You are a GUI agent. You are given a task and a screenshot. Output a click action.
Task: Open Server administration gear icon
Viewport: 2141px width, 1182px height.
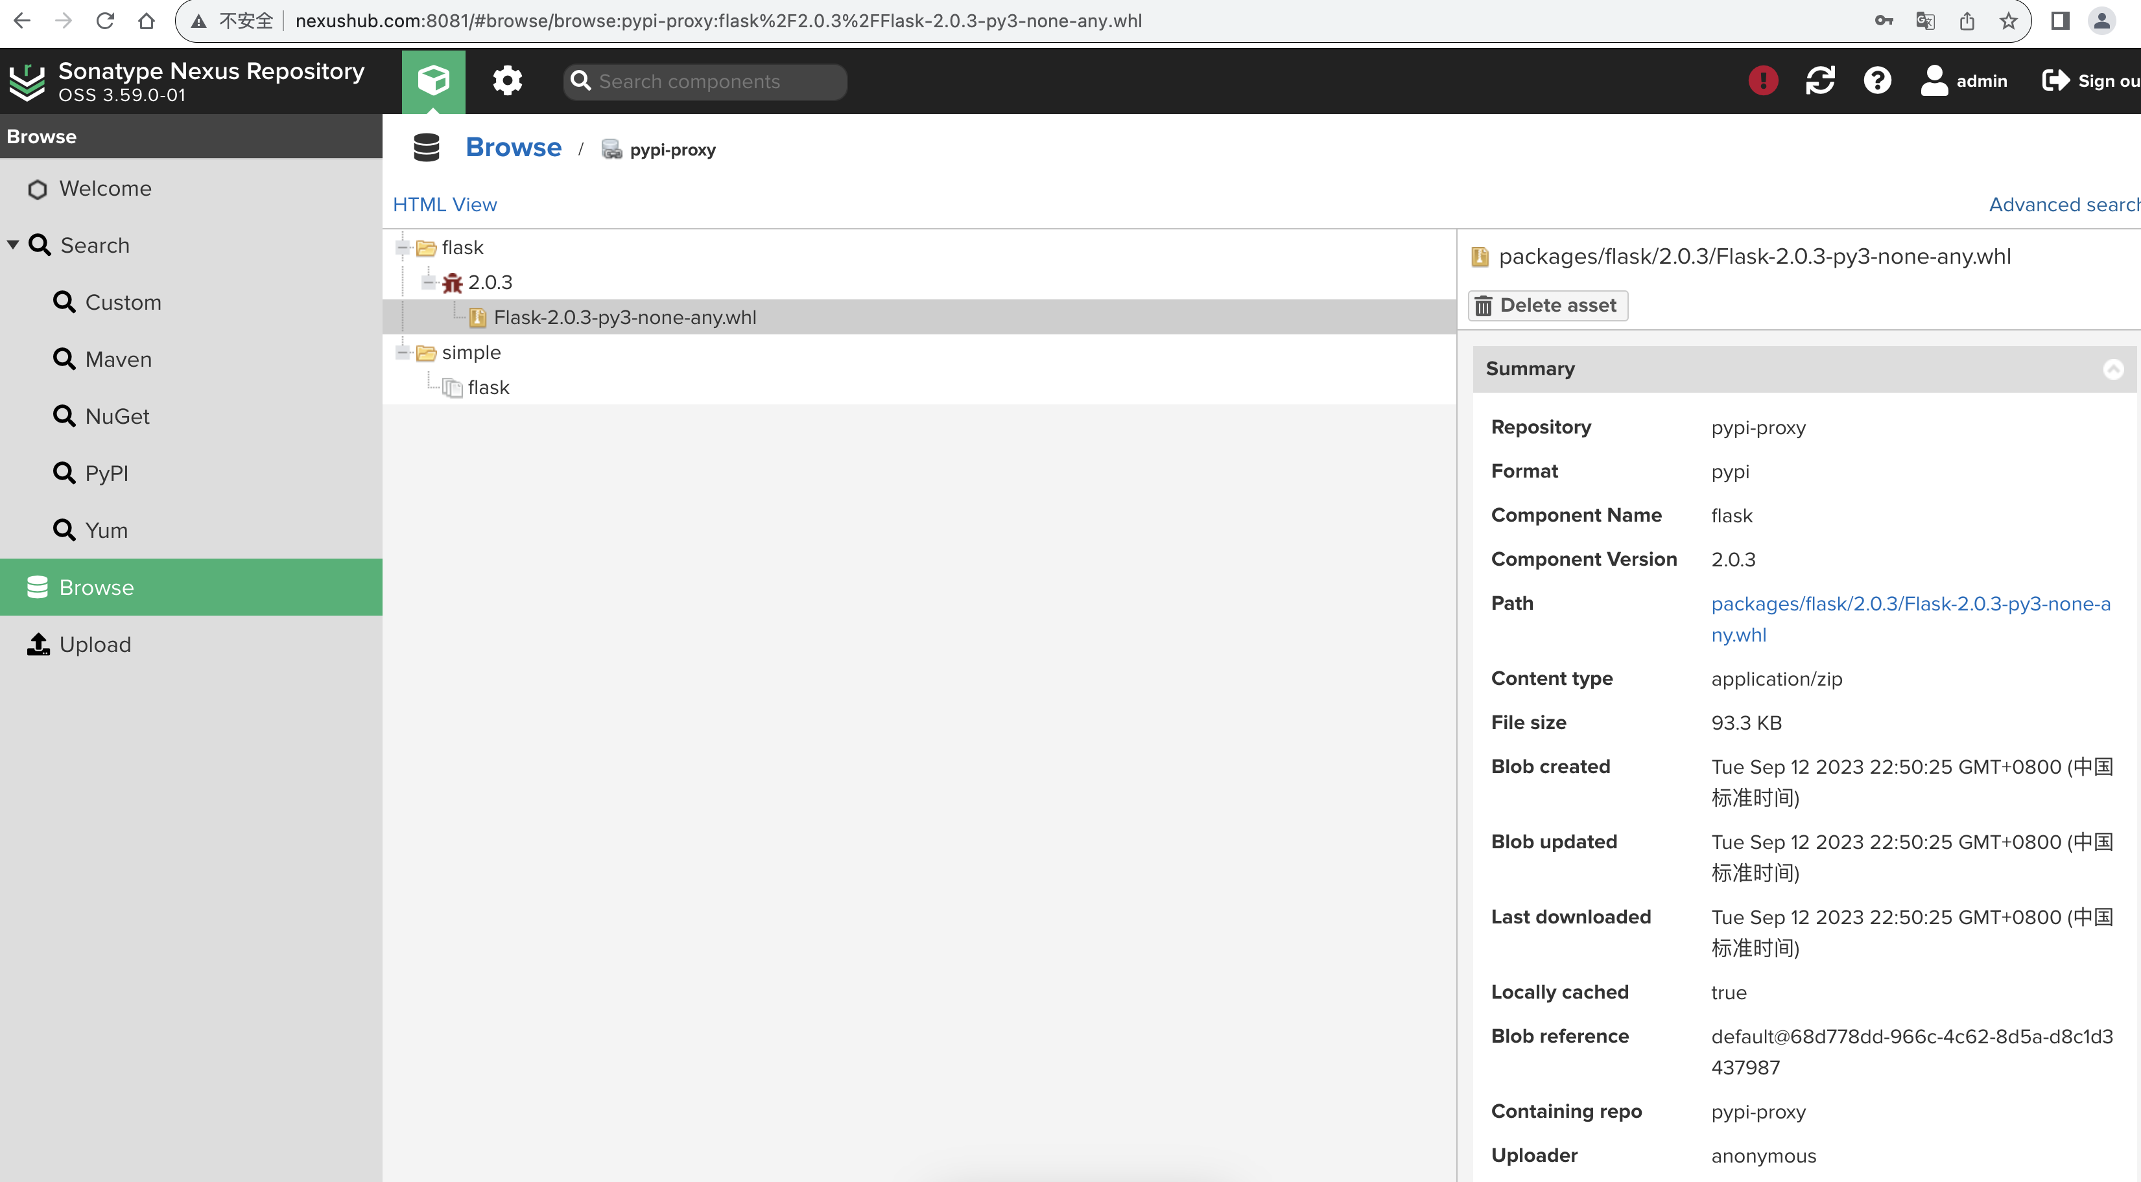point(507,80)
